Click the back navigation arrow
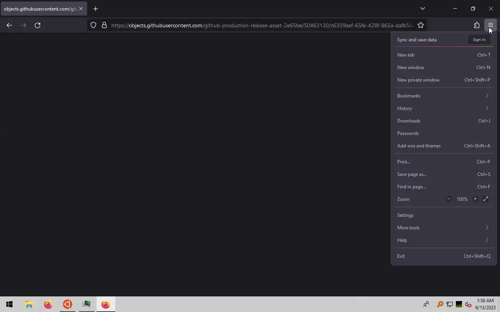Viewport: 500px width, 312px height. tap(9, 25)
